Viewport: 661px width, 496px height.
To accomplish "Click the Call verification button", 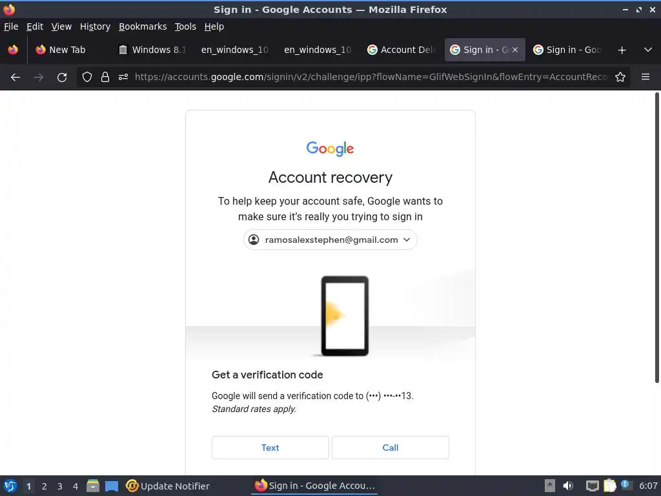I will [391, 448].
